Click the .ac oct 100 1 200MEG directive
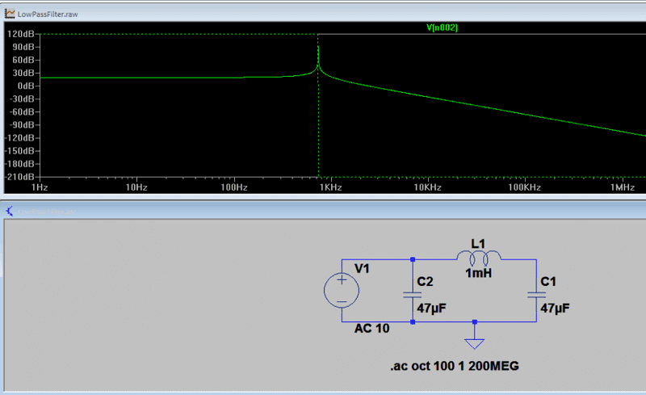This screenshot has height=395, width=646. click(x=454, y=367)
